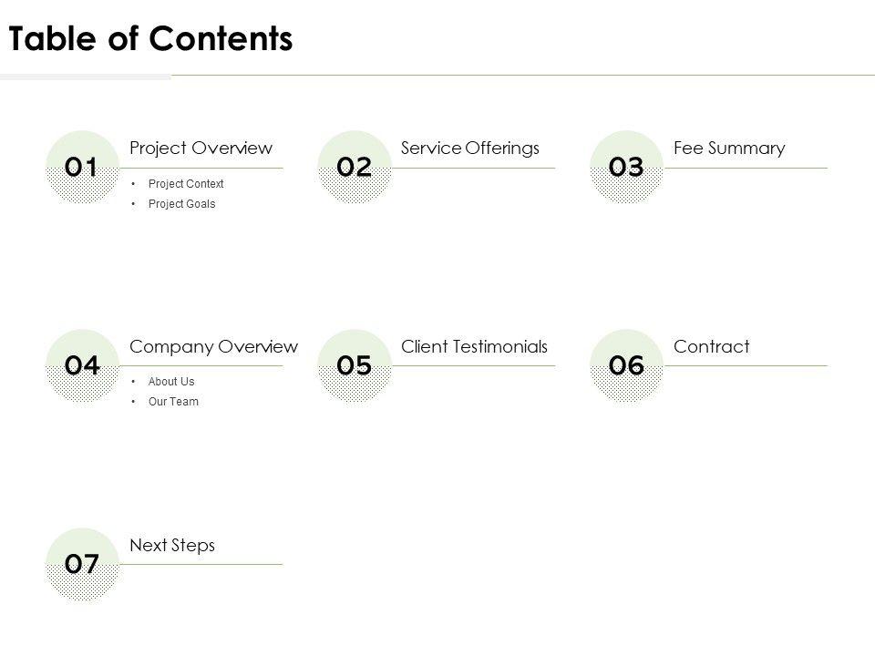Image resolution: width=875 pixels, height=656 pixels.
Task: Go to the Fee Summary heading
Action: pyautogui.click(x=729, y=149)
